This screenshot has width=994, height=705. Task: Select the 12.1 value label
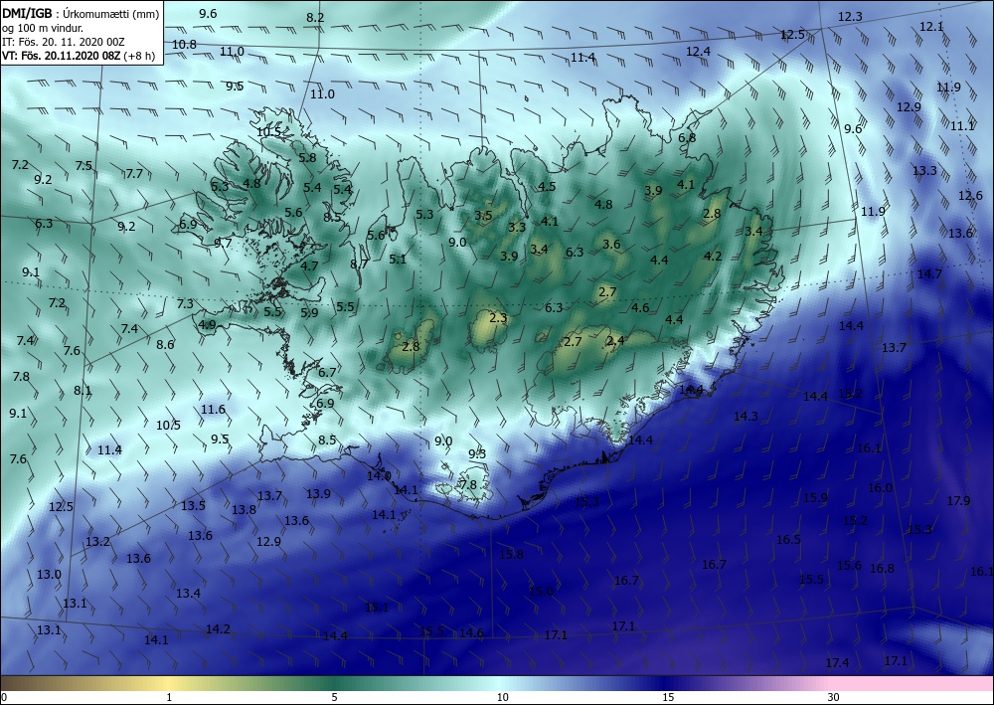coord(931,27)
